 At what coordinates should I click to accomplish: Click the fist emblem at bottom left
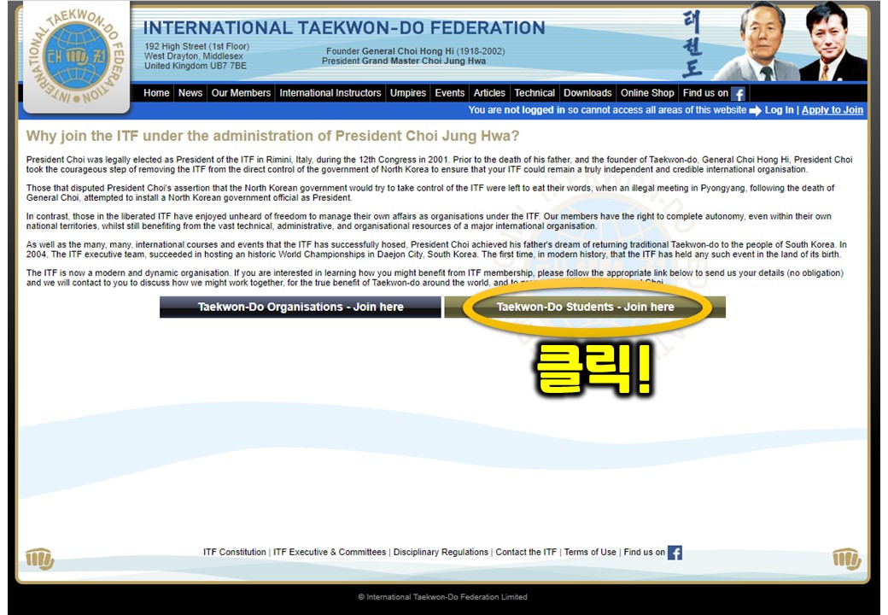click(x=40, y=559)
